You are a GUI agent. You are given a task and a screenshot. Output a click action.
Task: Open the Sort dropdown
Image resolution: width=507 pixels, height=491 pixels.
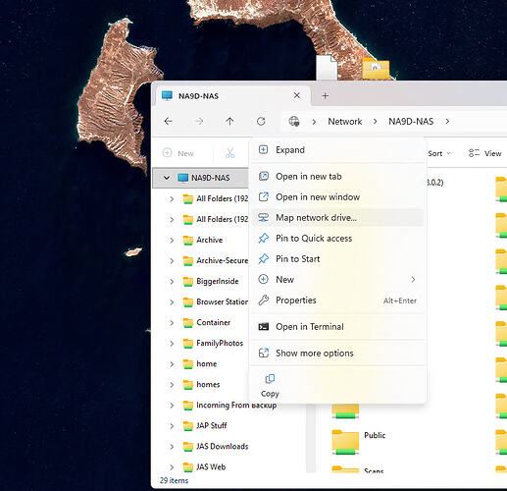point(439,153)
